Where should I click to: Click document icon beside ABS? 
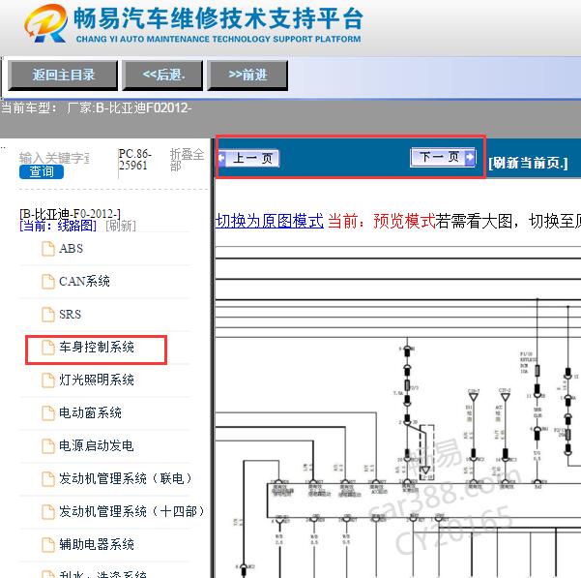pos(48,249)
